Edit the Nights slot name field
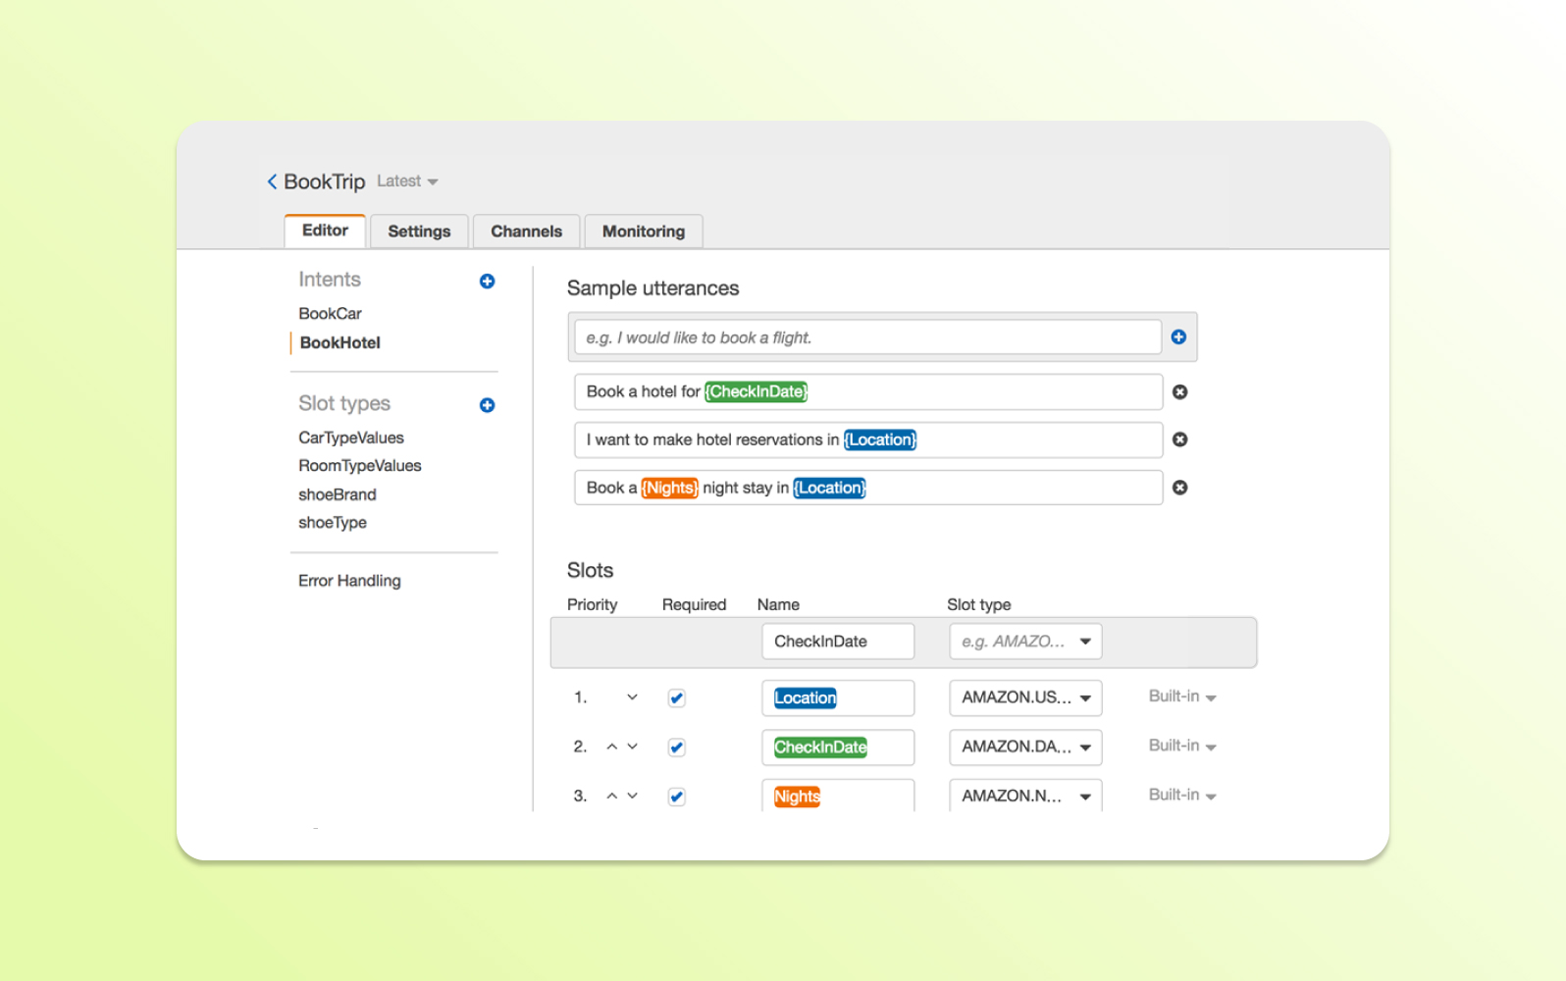The height and width of the screenshot is (981, 1566). (x=838, y=796)
